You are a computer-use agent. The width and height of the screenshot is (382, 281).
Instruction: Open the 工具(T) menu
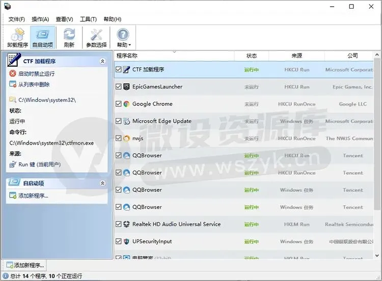[88, 19]
